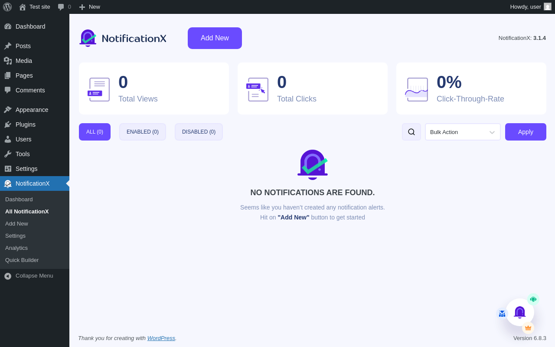The height and width of the screenshot is (347, 555).
Task: Expand the Bulk Action dropdown
Action: point(463,132)
